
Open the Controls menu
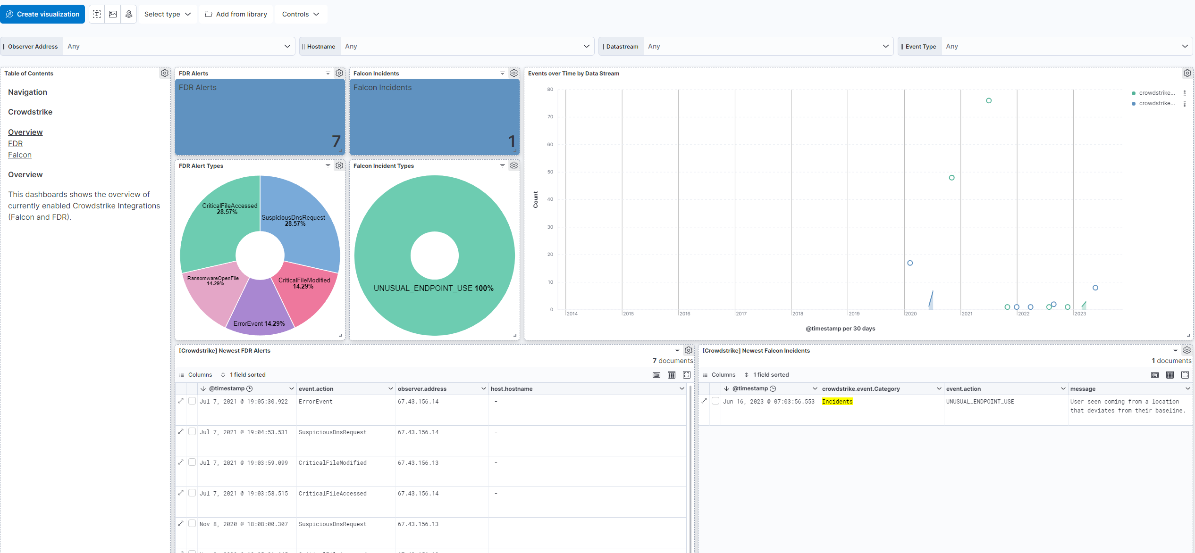[301, 14]
